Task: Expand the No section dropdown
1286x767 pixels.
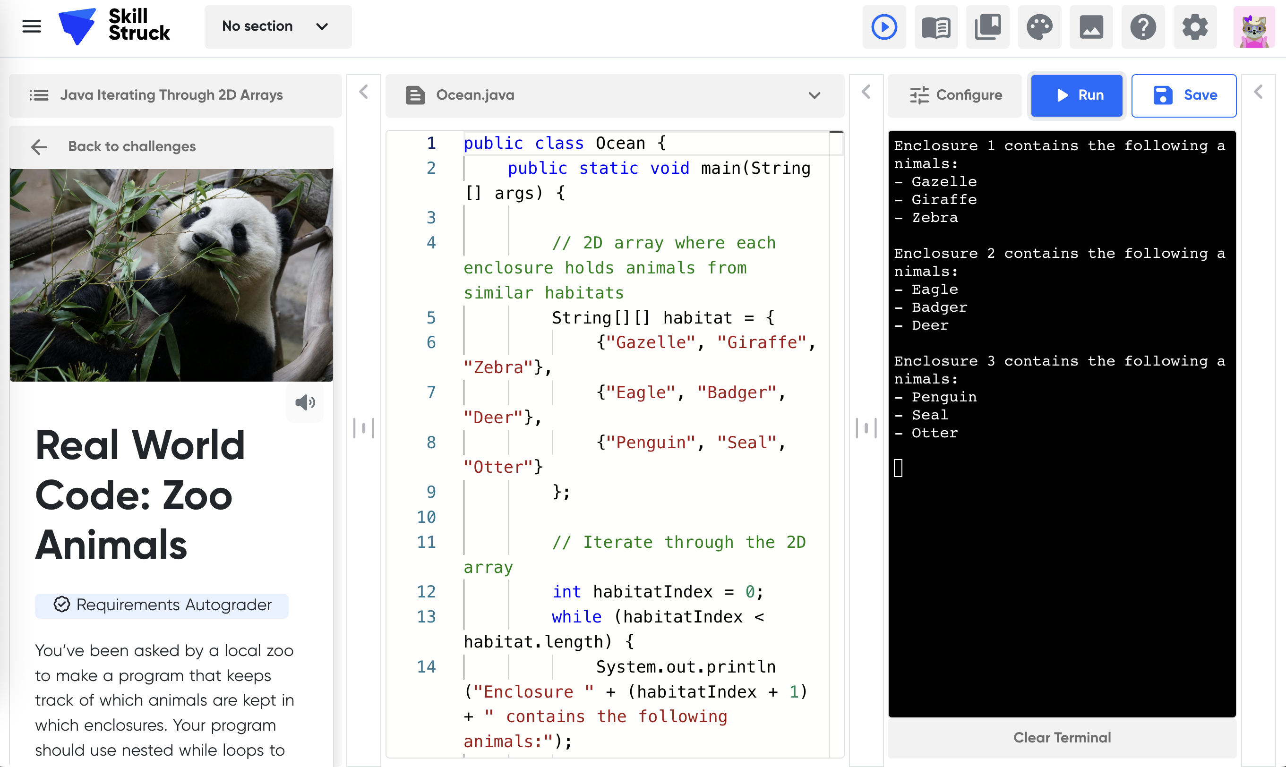Action: point(278,26)
